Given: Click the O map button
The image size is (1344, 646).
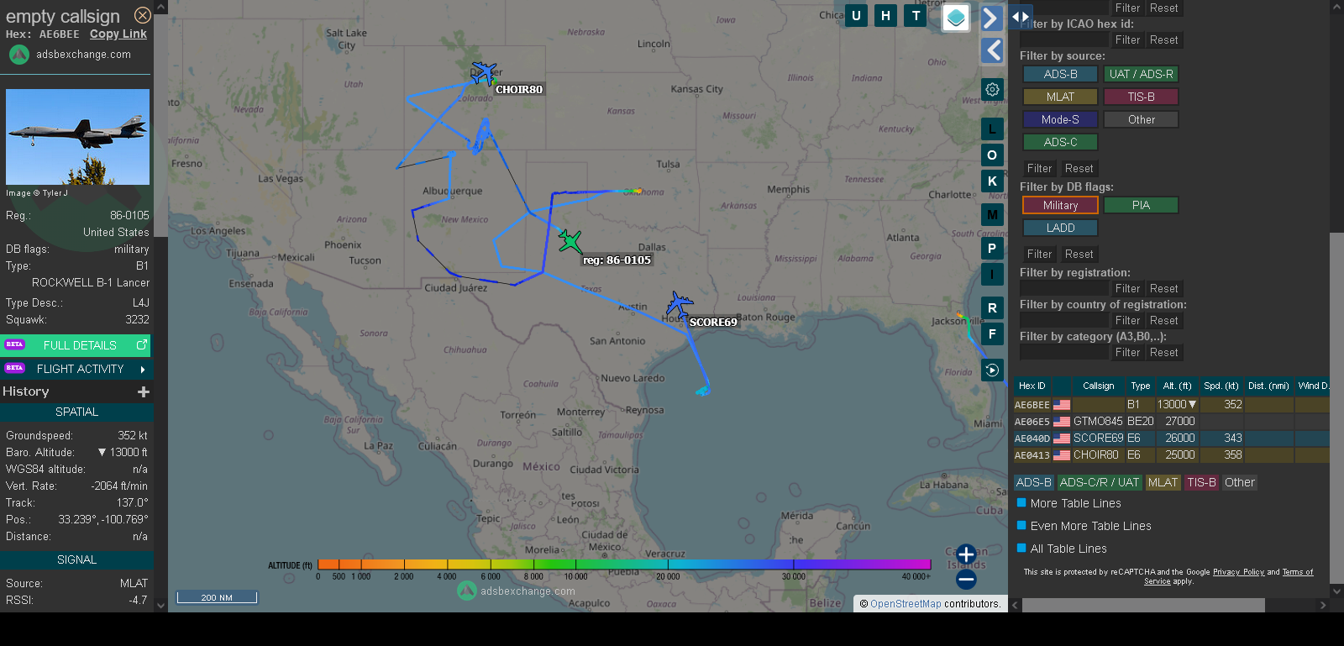Looking at the screenshot, I should click(992, 155).
